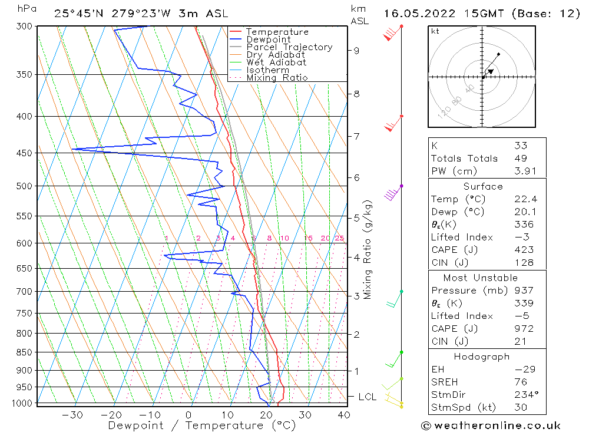Click the 'LCL' level marker label
This screenshot has height=432, width=589.
(x=367, y=397)
